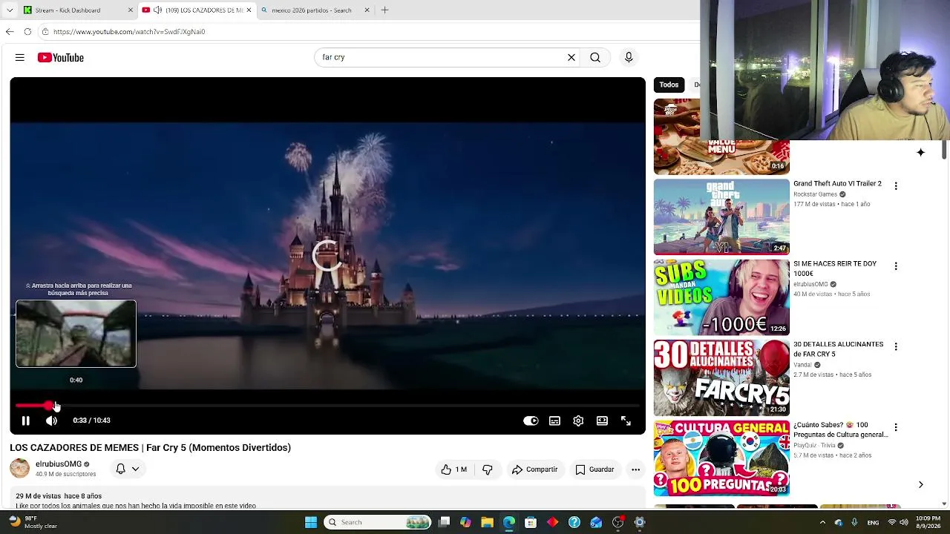Image resolution: width=950 pixels, height=534 pixels.
Task: Submit search with the magnifying glass button
Action: click(595, 57)
